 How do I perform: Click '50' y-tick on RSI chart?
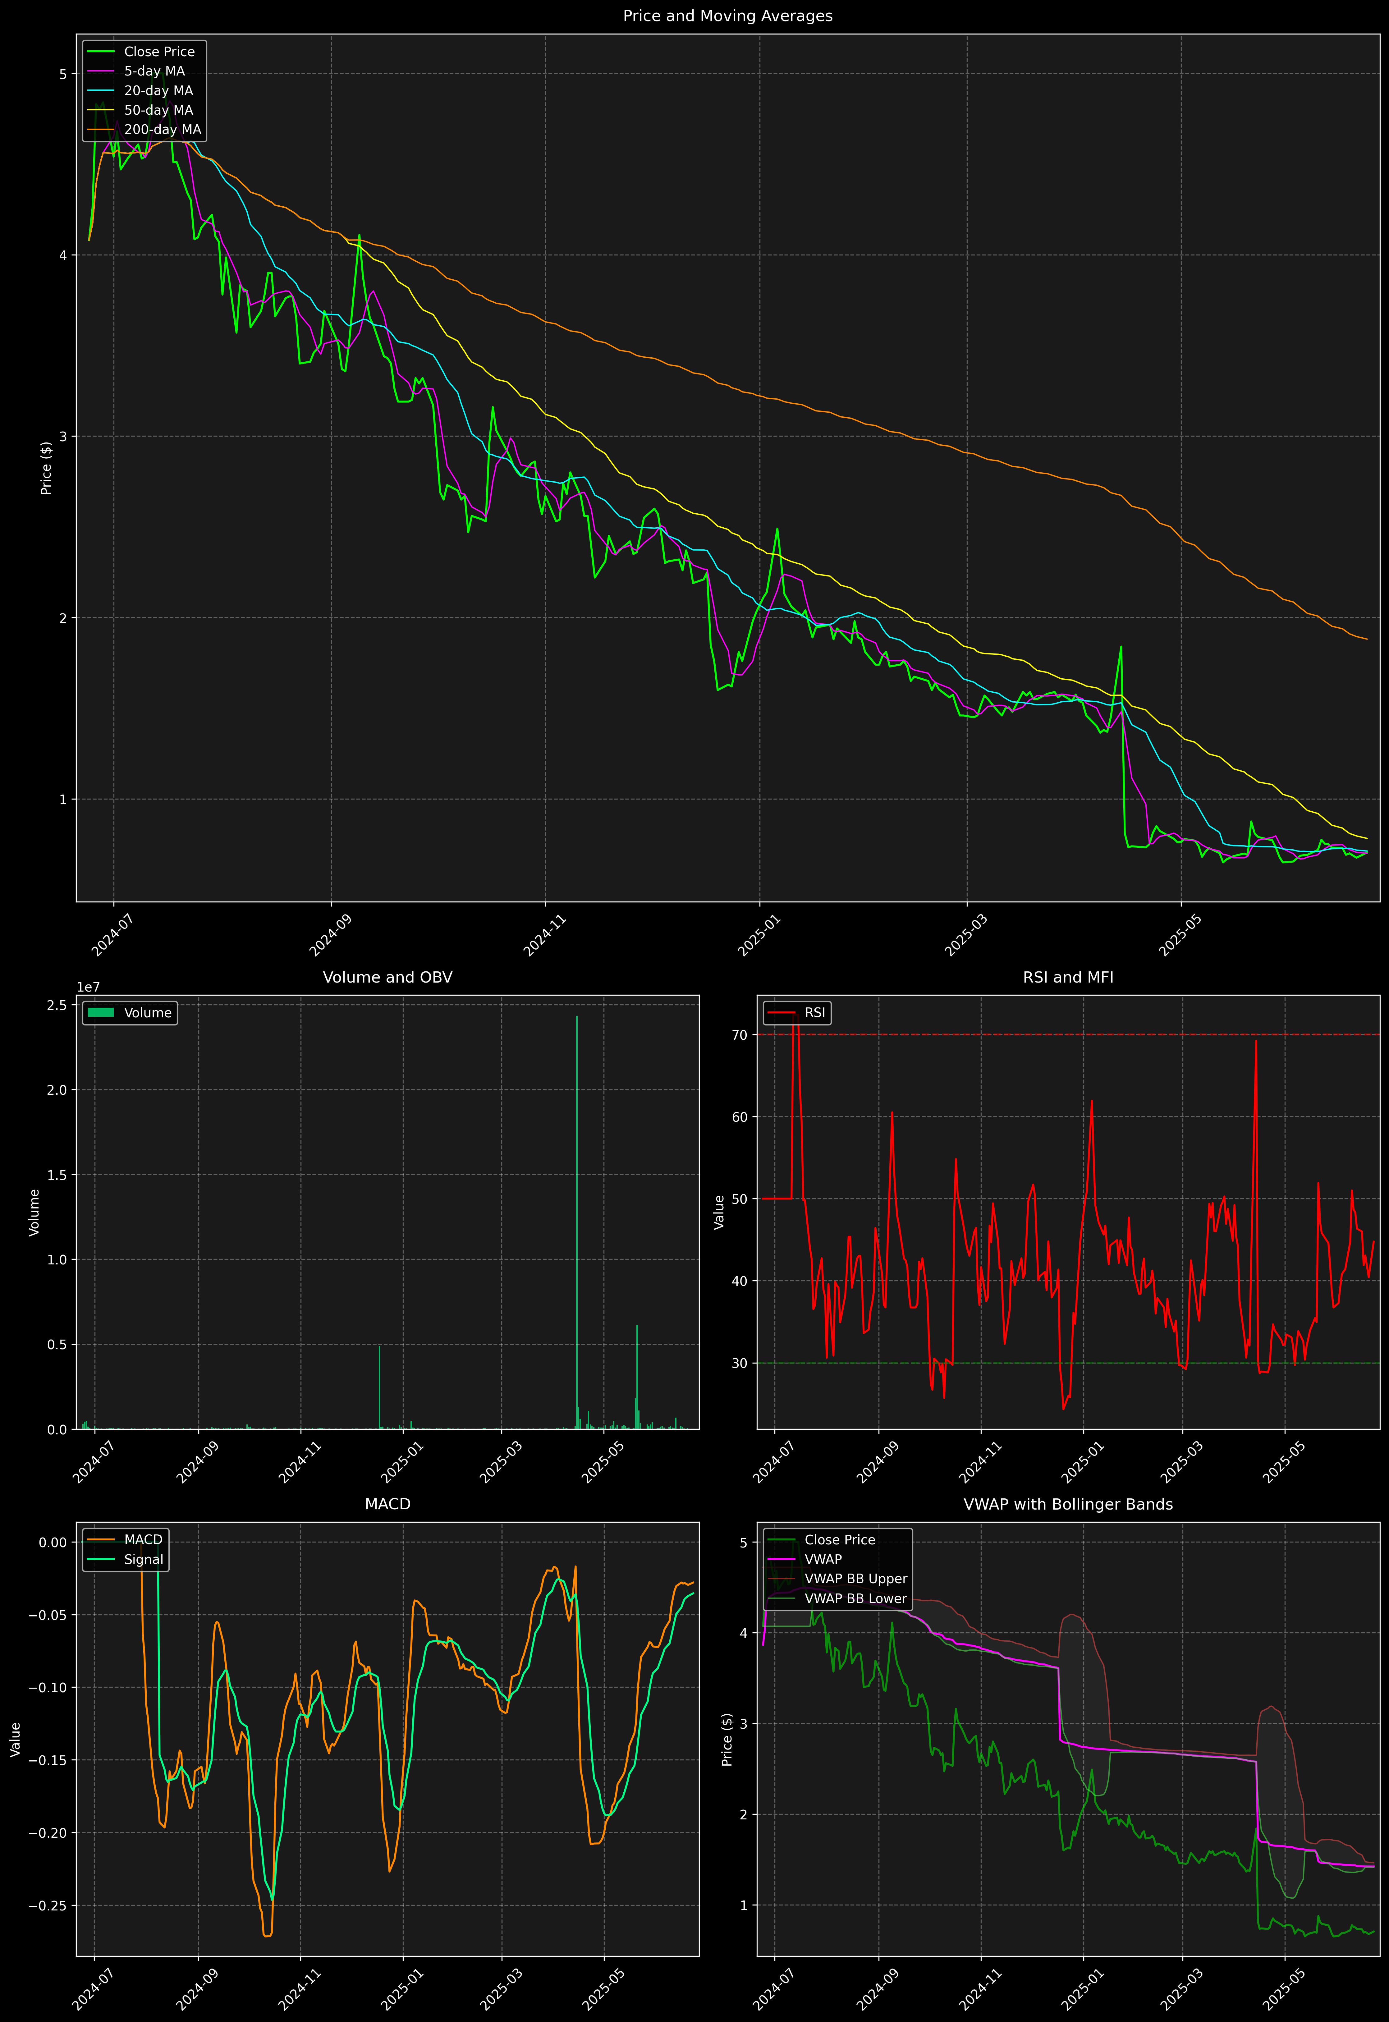point(740,1199)
